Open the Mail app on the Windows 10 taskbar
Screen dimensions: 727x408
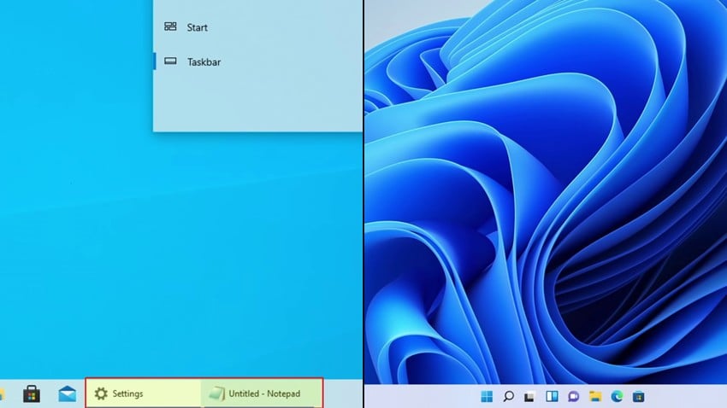click(68, 394)
